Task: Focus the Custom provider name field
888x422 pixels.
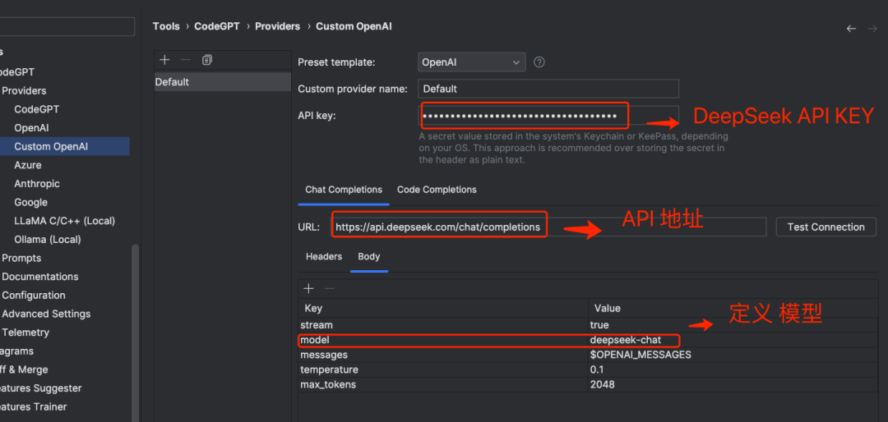Action: (548, 89)
